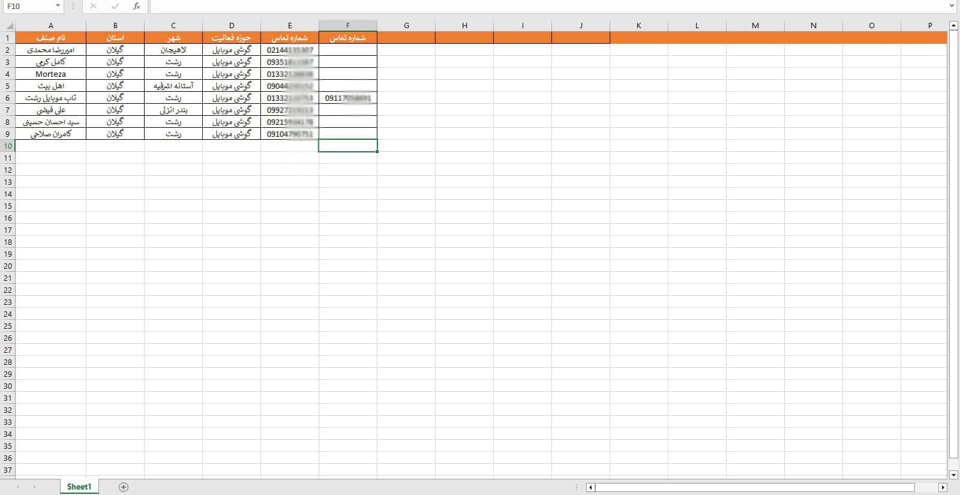Viewport: 960px width, 495px height.
Task: Select row 37 header
Action: coord(8,470)
